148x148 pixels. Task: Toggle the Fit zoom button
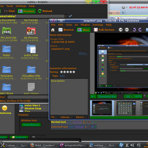tap(128, 97)
